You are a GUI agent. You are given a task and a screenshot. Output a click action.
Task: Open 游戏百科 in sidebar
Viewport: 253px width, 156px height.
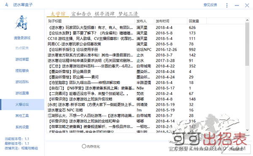(x=22, y=82)
